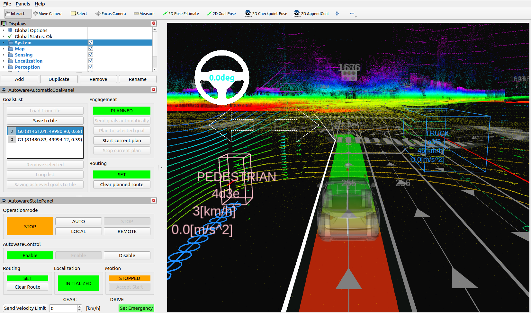Pick the Measure tool
Viewport: 531px width, 313px height.
point(144,13)
